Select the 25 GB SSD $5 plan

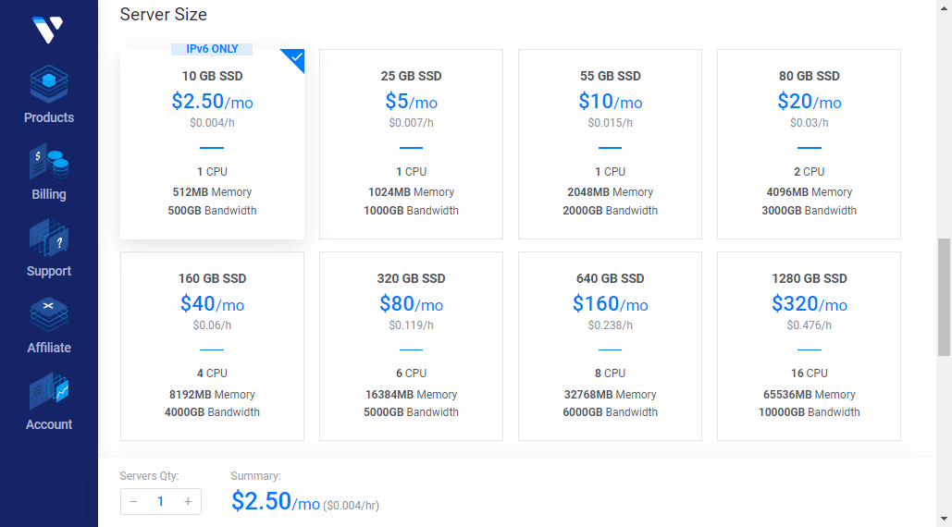tap(411, 144)
